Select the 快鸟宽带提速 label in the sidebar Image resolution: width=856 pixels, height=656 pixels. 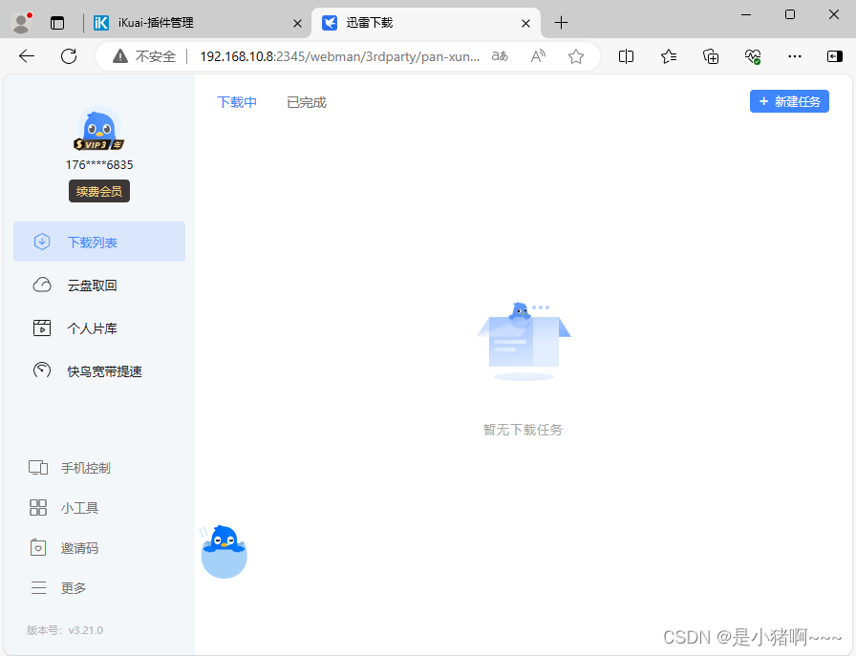pyautogui.click(x=105, y=371)
